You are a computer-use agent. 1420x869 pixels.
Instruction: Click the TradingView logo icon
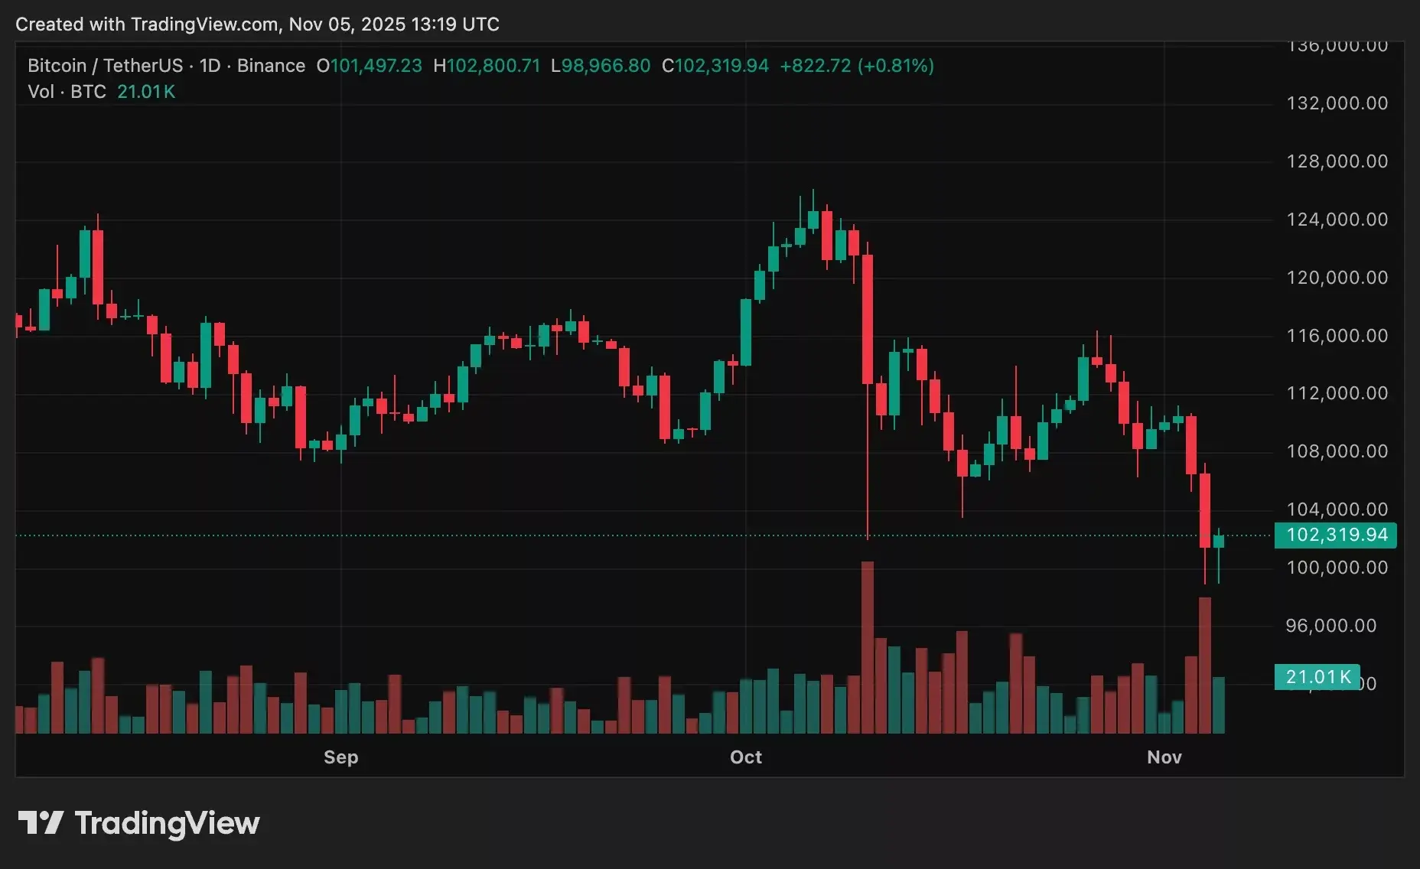pos(40,823)
